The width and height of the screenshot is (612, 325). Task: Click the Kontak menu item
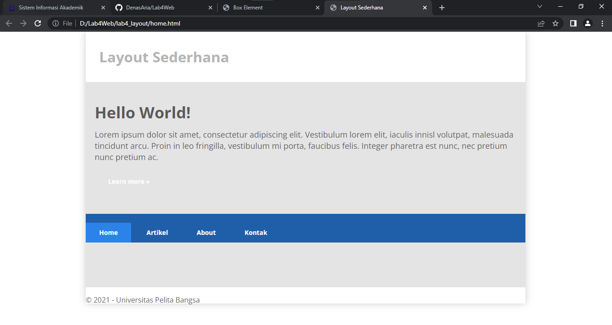[x=256, y=232]
